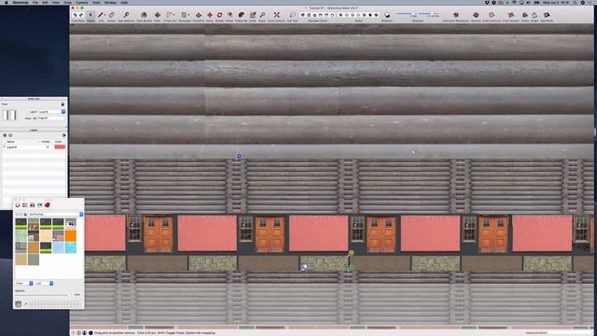Open Spotlight search in menu bar
The image size is (597, 336).
(x=575, y=2)
